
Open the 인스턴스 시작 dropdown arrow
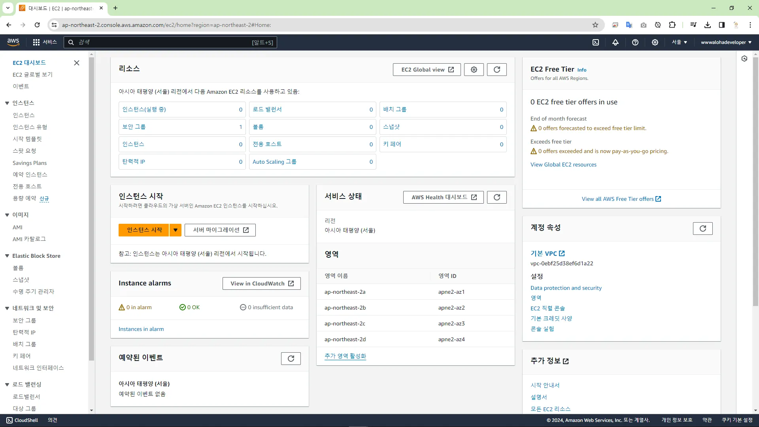pos(175,230)
